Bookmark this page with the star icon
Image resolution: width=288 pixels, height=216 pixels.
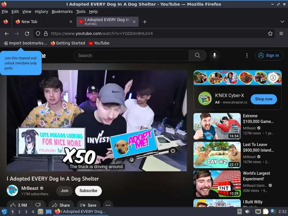pos(270,33)
